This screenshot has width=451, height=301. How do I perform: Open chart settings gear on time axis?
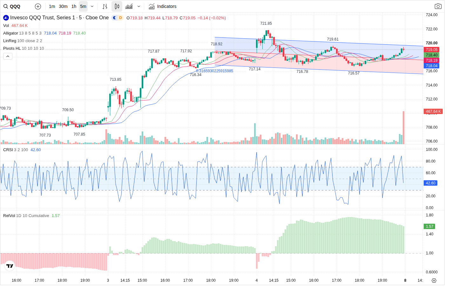point(434,280)
